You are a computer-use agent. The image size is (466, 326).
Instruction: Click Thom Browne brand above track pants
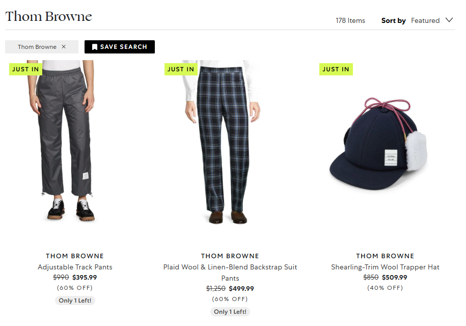(75, 256)
